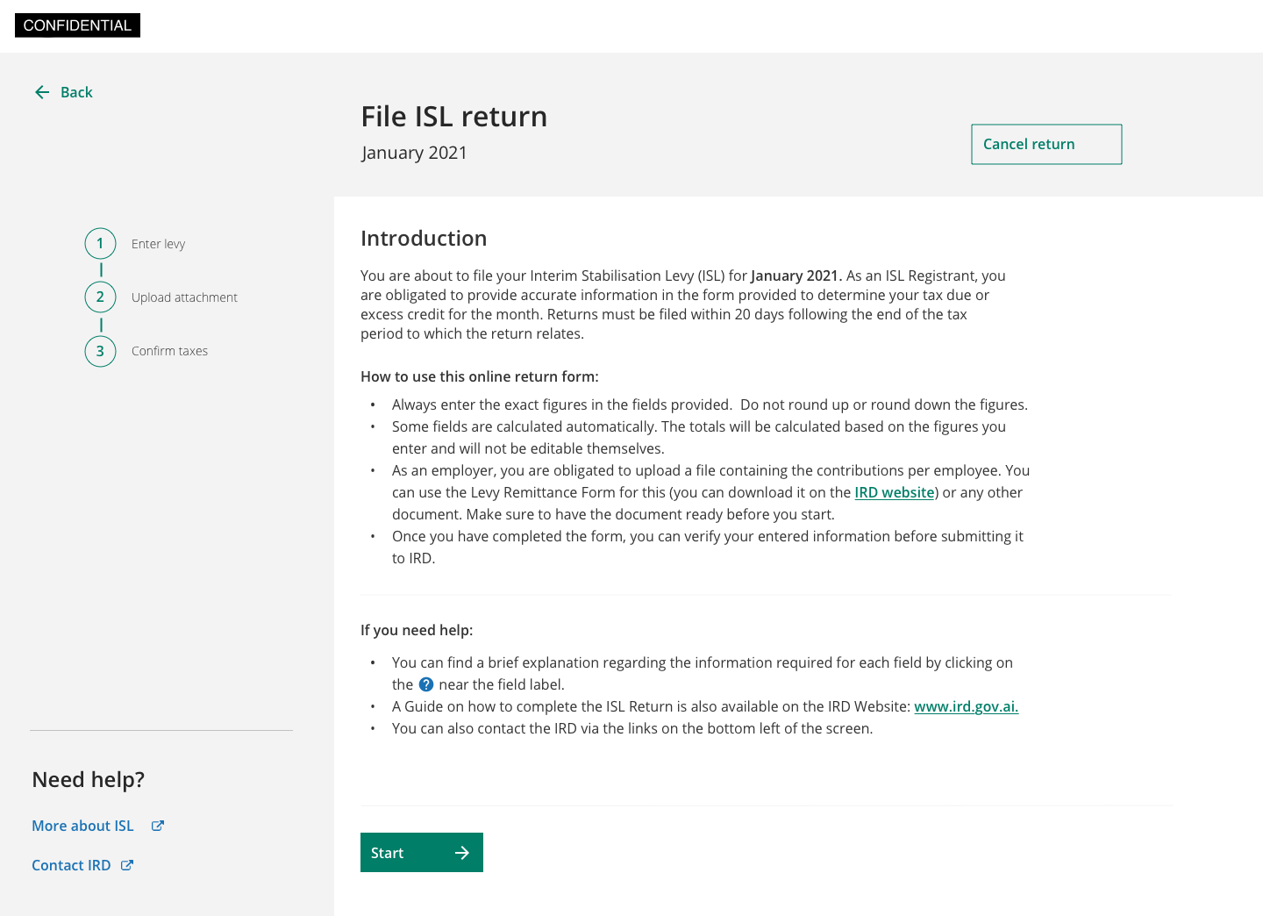Select the step 3 circle indicator
The image size is (1263, 916).
point(100,351)
